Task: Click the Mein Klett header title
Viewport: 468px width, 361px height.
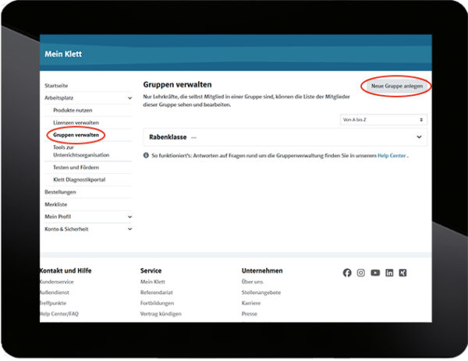Action: click(x=63, y=54)
